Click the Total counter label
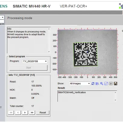This screenshot has height=123, width=123. pos(17,106)
